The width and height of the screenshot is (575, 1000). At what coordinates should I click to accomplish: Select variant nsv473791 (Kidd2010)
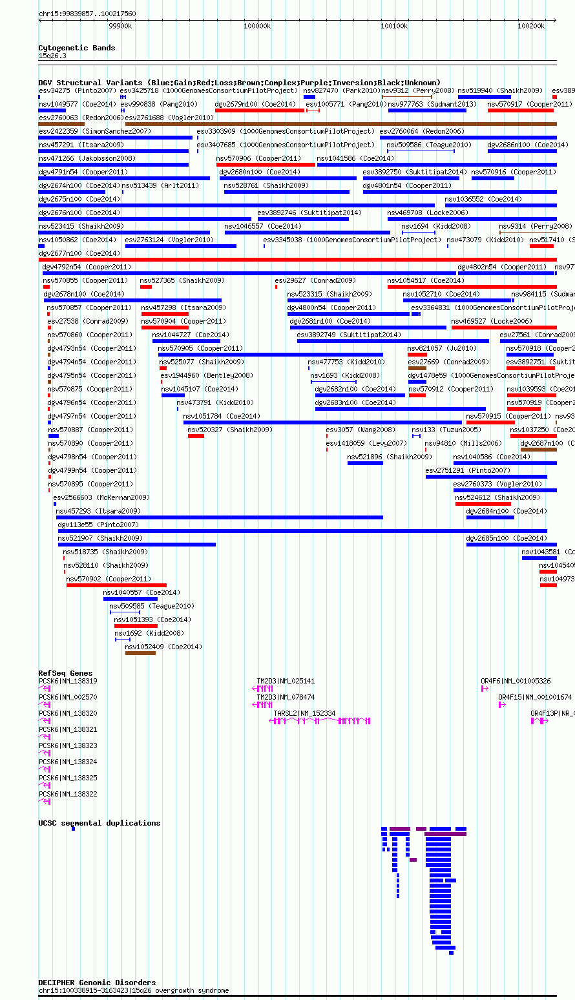[215, 402]
